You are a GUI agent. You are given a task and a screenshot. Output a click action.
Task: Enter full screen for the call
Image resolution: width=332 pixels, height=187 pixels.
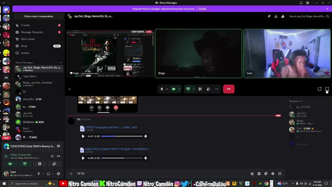click(327, 89)
